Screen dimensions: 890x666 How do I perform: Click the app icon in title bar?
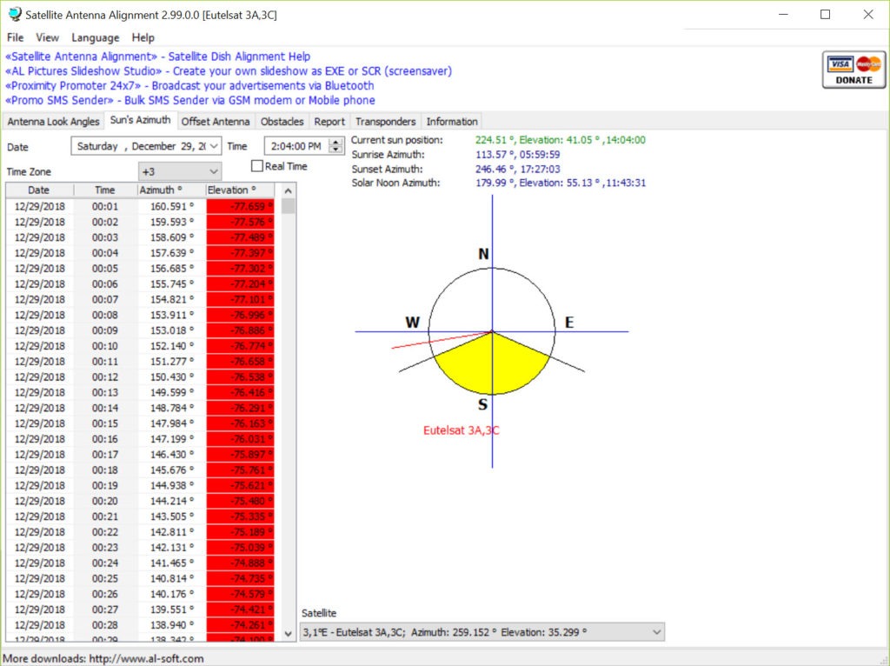14,15
